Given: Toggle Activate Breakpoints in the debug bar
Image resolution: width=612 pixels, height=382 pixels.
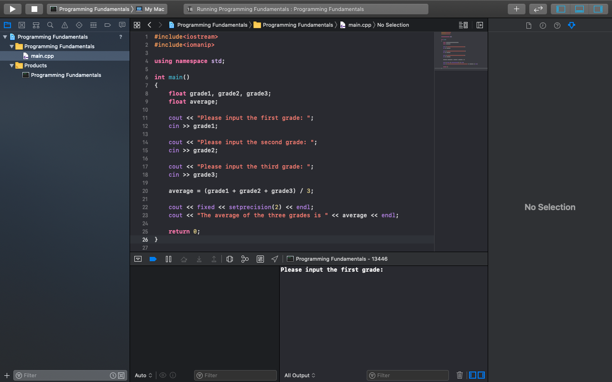Looking at the screenshot, I should (153, 259).
